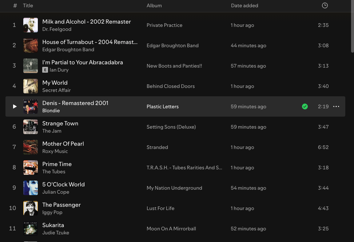Click Mother Of Pearl cover art thumbnail
The image size is (354, 242).
click(x=31, y=147)
